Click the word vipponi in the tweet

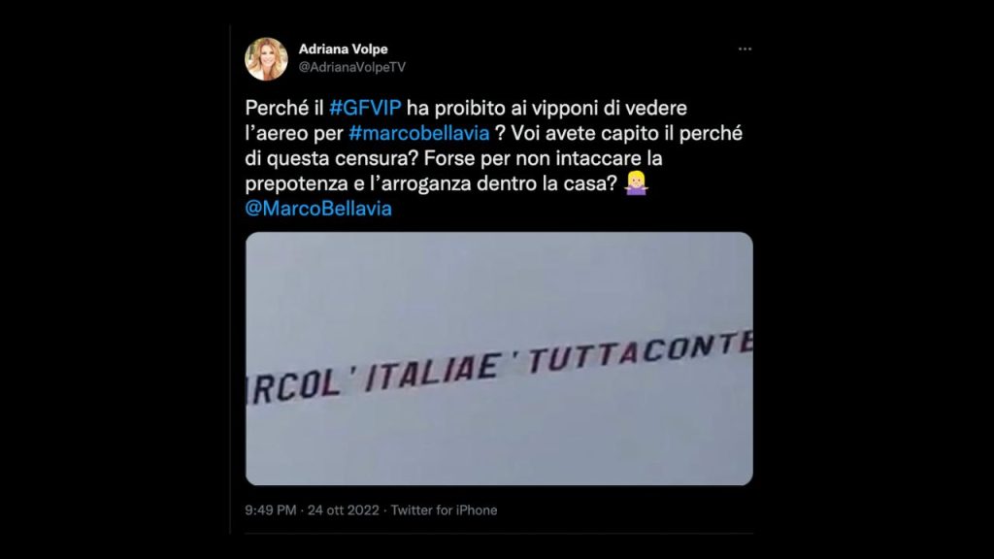(x=564, y=109)
